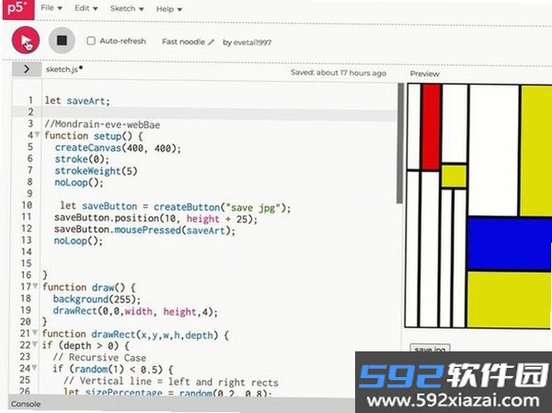This screenshot has height=413, width=552.
Task: Enable the Auto-refresh checkbox
Action: pyautogui.click(x=91, y=40)
